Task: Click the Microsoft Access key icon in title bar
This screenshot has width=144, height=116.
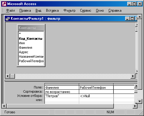Action: tap(4, 4)
